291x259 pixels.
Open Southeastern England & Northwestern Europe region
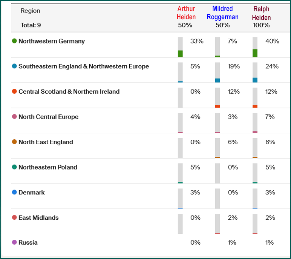[x=84, y=66]
